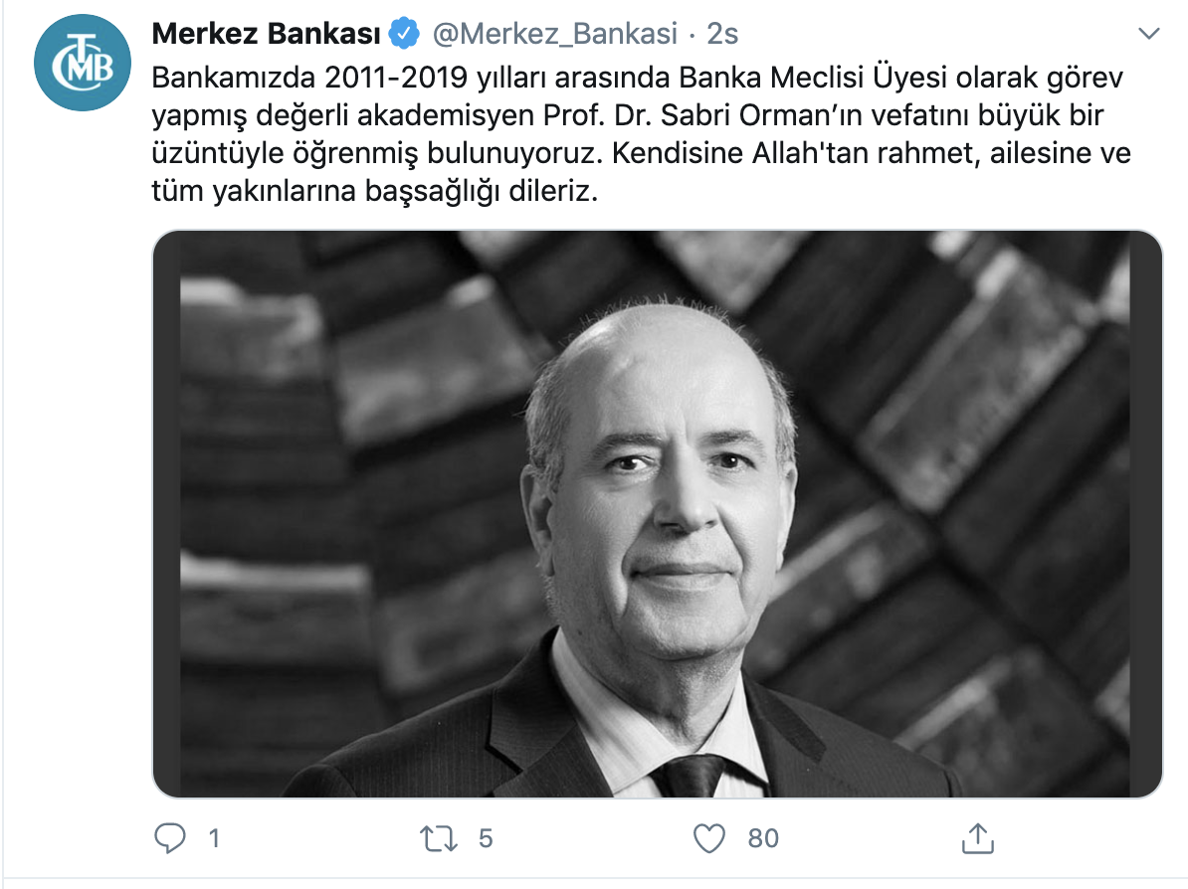The image size is (1188, 889).
Task: View the reply count of 1
Action: pos(214,838)
